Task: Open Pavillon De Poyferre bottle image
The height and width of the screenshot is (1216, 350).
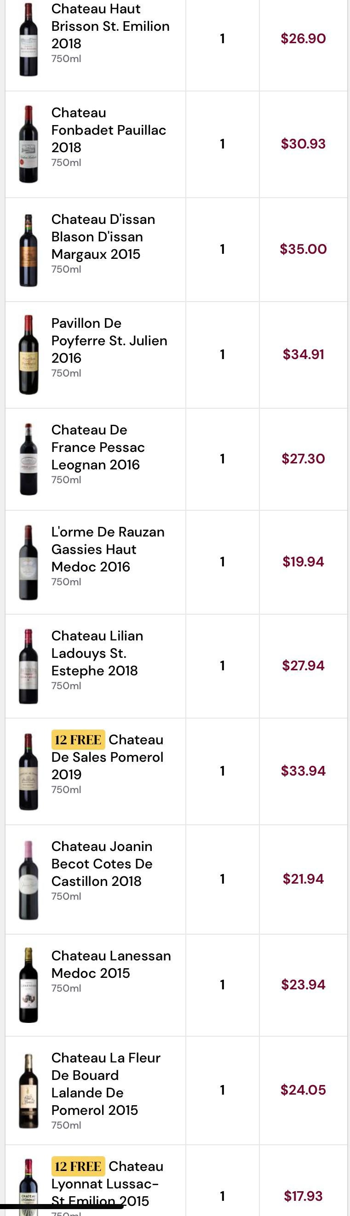Action: 29,354
